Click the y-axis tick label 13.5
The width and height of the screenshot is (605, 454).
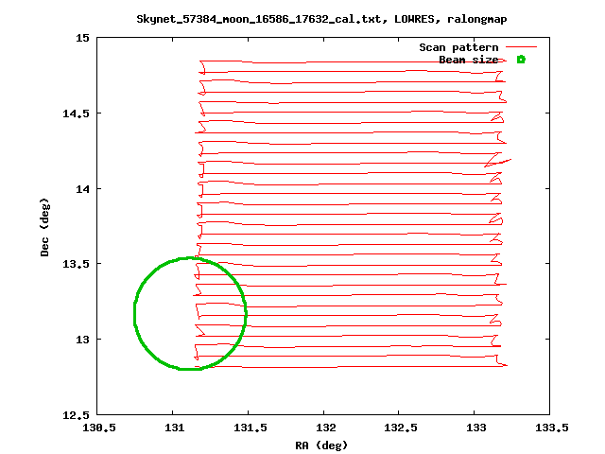pos(76,264)
